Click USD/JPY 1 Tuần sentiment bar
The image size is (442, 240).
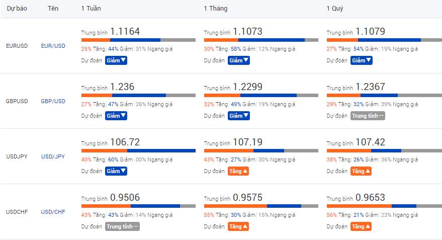(x=138, y=150)
